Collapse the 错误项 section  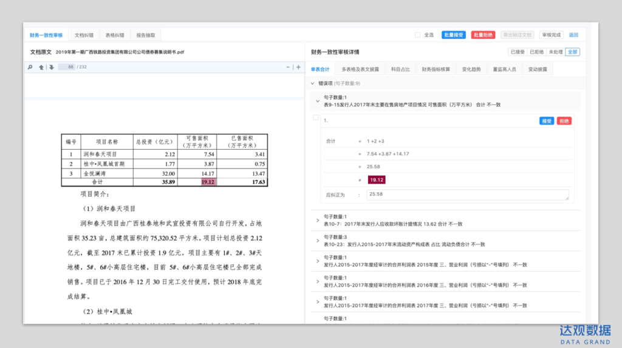312,83
